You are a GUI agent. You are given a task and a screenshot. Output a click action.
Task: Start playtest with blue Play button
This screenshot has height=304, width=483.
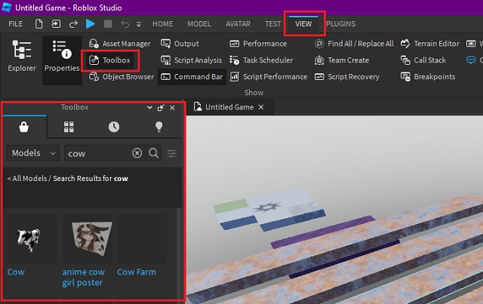[91, 23]
